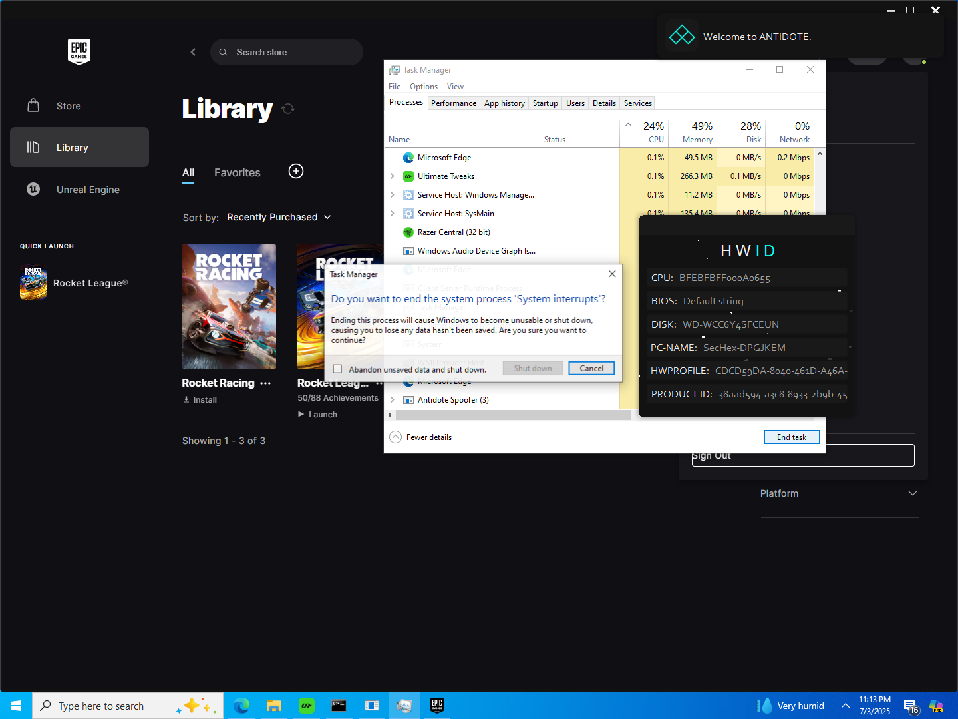Open Windows Start menu
This screenshot has width=958, height=719.
click(x=16, y=706)
